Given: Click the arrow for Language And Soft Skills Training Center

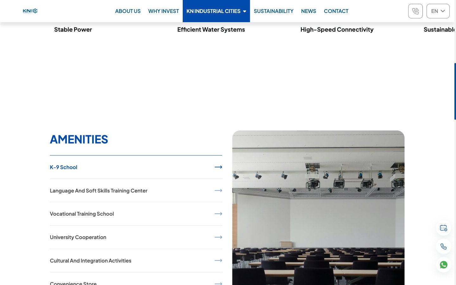Looking at the screenshot, I should 218,191.
